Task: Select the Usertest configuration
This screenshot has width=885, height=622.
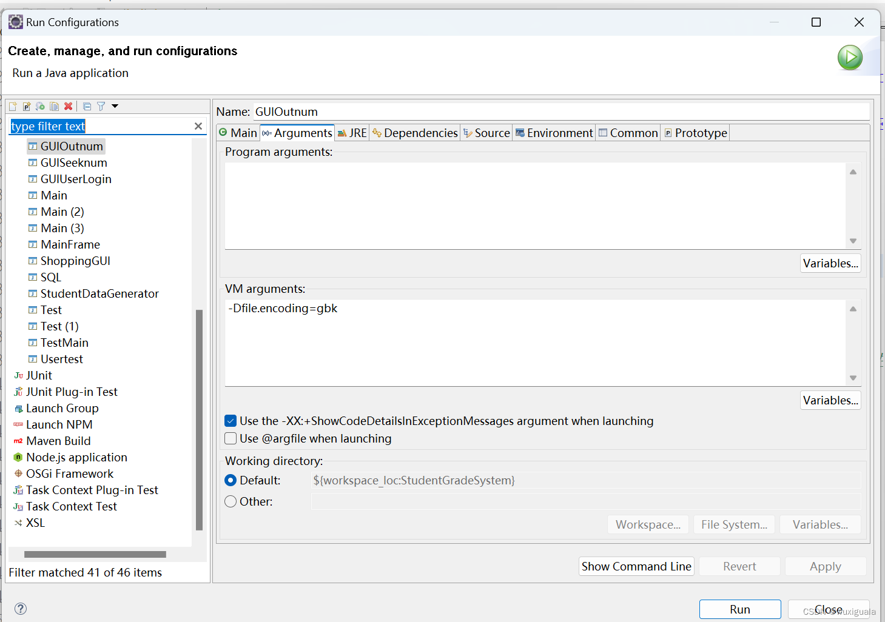Action: click(x=55, y=359)
